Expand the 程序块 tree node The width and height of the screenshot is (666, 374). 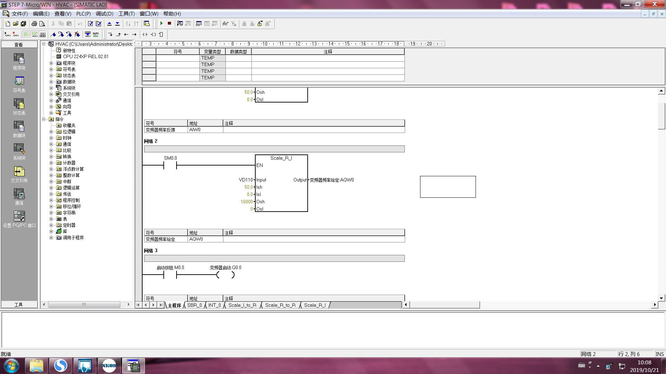point(51,63)
